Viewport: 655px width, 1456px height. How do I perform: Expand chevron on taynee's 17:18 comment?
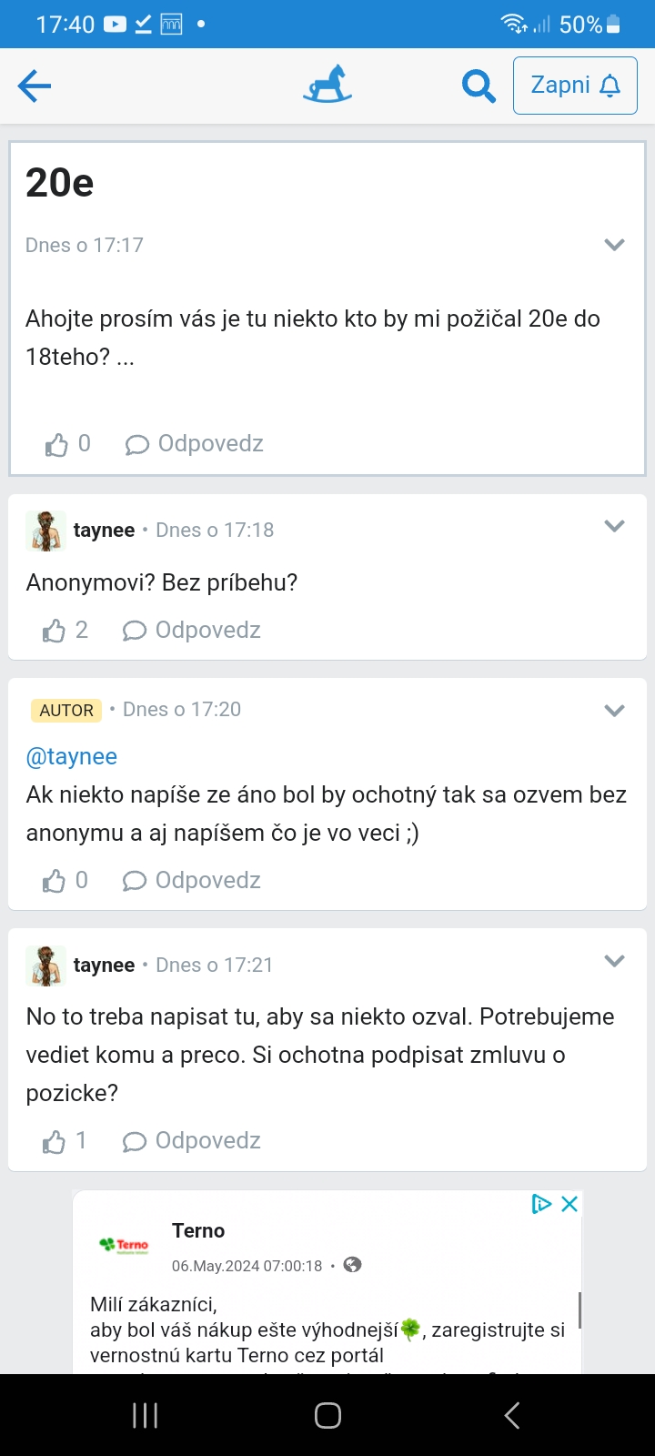[x=615, y=526]
